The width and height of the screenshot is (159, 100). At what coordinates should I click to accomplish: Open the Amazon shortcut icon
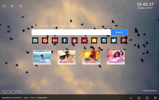coord(94,40)
